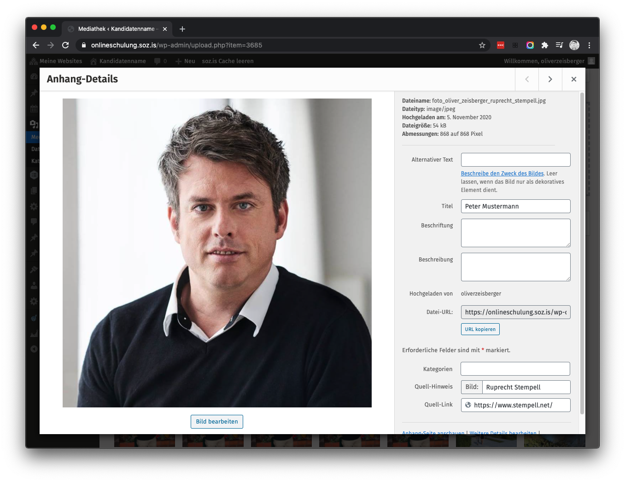Bookmark this page with star icon

pos(482,45)
